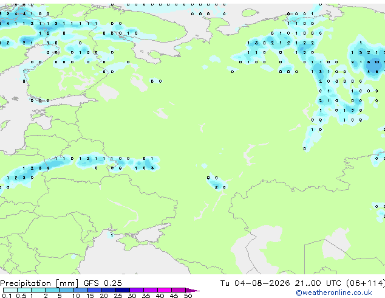385x298 pixels.
Task: Click the legend swatch between 10 and 15
Action: [81, 290]
